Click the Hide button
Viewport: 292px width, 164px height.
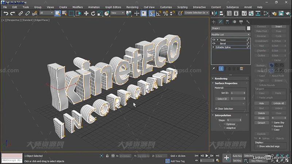[x=261, y=104]
